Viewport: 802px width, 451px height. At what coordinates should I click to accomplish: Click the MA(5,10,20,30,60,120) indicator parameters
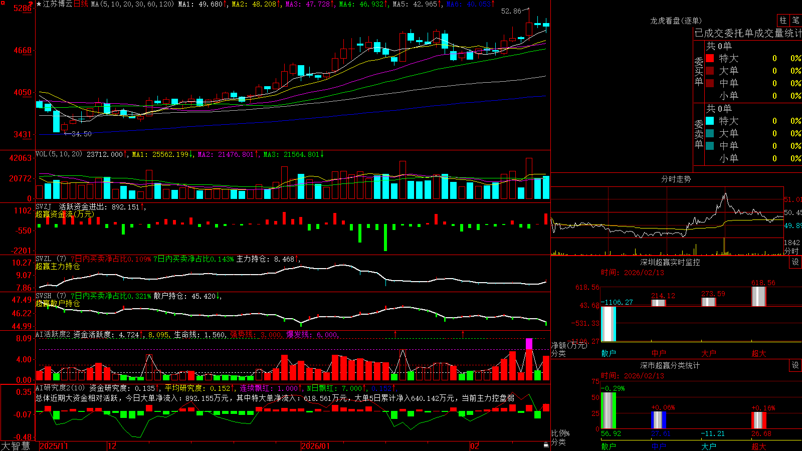(132, 4)
